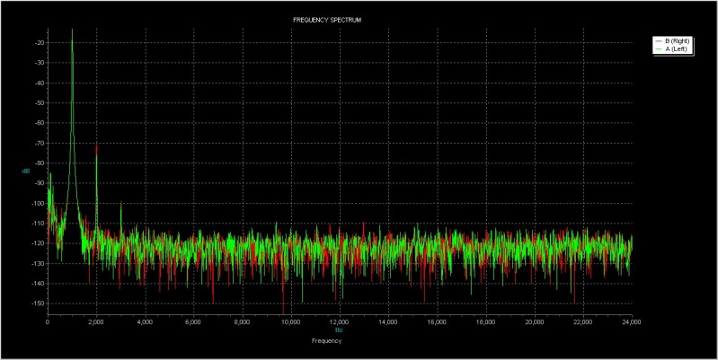Click the Hz axis unit label
Screen dimensions: 718x360
340,329
